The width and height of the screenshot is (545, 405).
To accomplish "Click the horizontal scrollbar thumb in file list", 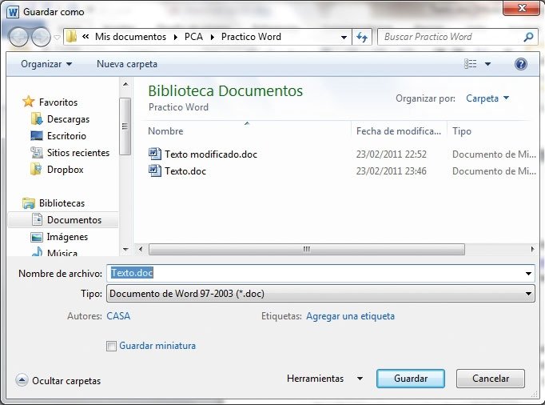I will tap(307, 249).
